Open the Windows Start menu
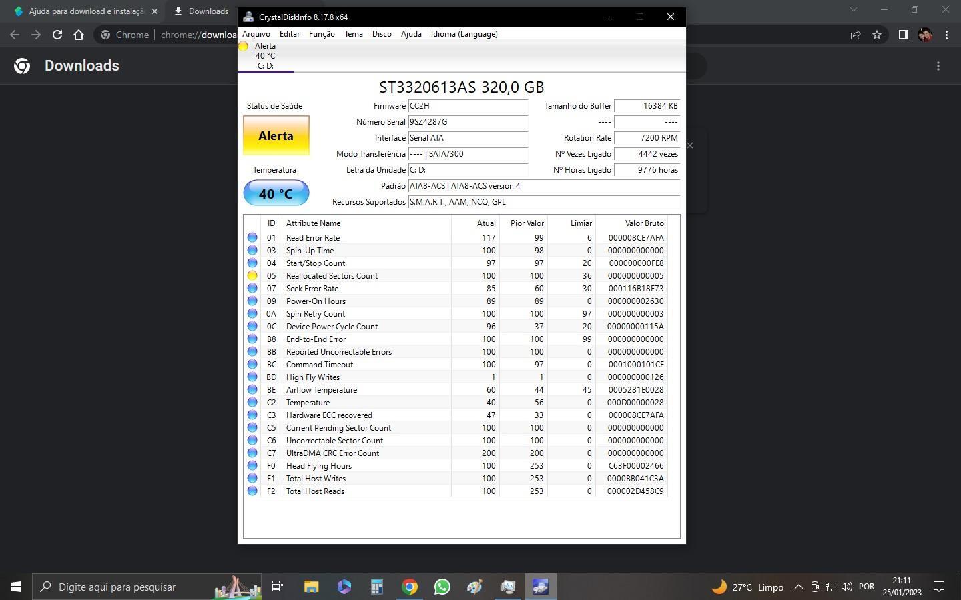The height and width of the screenshot is (600, 961). tap(16, 587)
